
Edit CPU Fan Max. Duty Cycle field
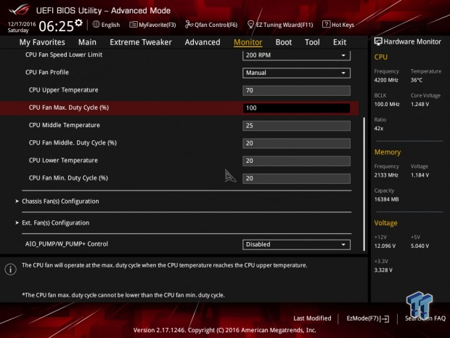click(296, 108)
